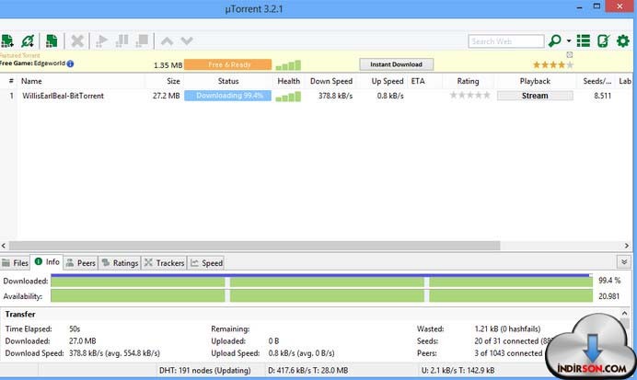This screenshot has width=637, height=380.
Task: Click the 27.2 MB size cell
Action: point(167,96)
